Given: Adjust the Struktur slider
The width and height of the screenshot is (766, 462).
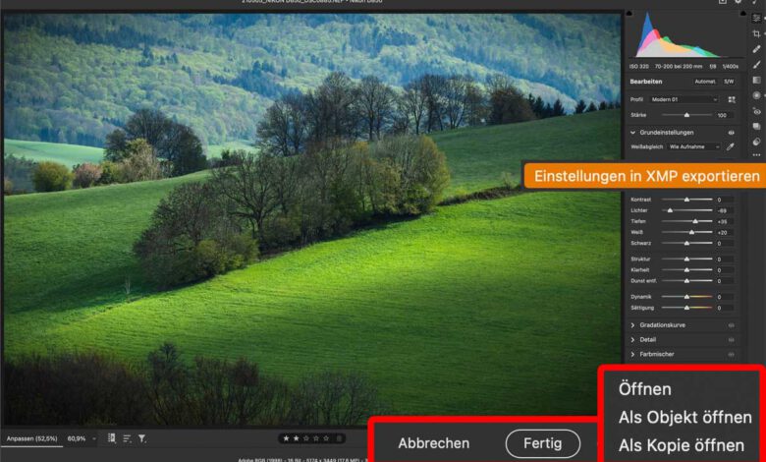Looking at the screenshot, I should pos(686,260).
